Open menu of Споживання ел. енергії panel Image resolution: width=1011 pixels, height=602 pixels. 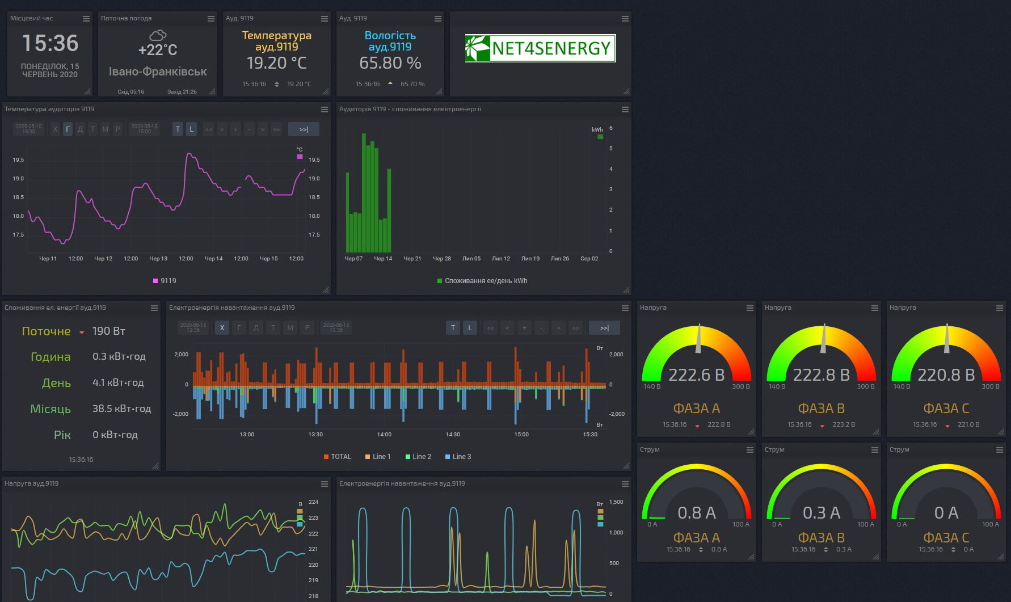coord(154,308)
